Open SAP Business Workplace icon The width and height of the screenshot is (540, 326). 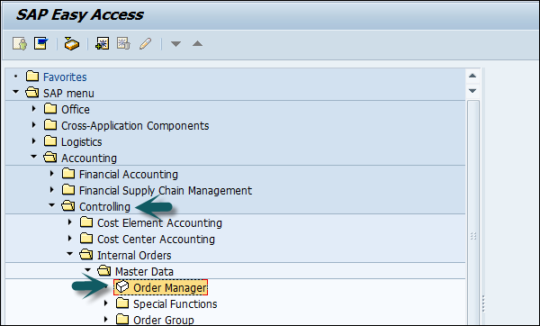[x=72, y=44]
